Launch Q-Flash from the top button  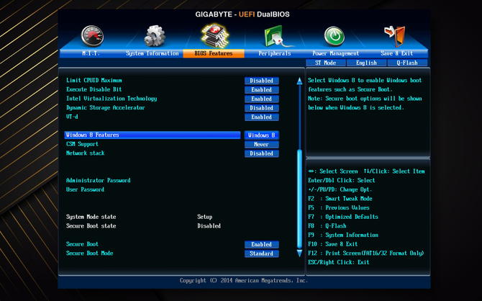pos(407,63)
